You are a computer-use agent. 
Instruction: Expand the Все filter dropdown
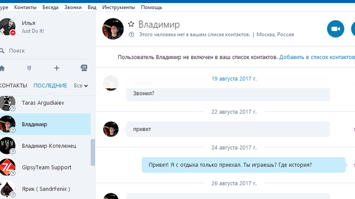(x=81, y=86)
